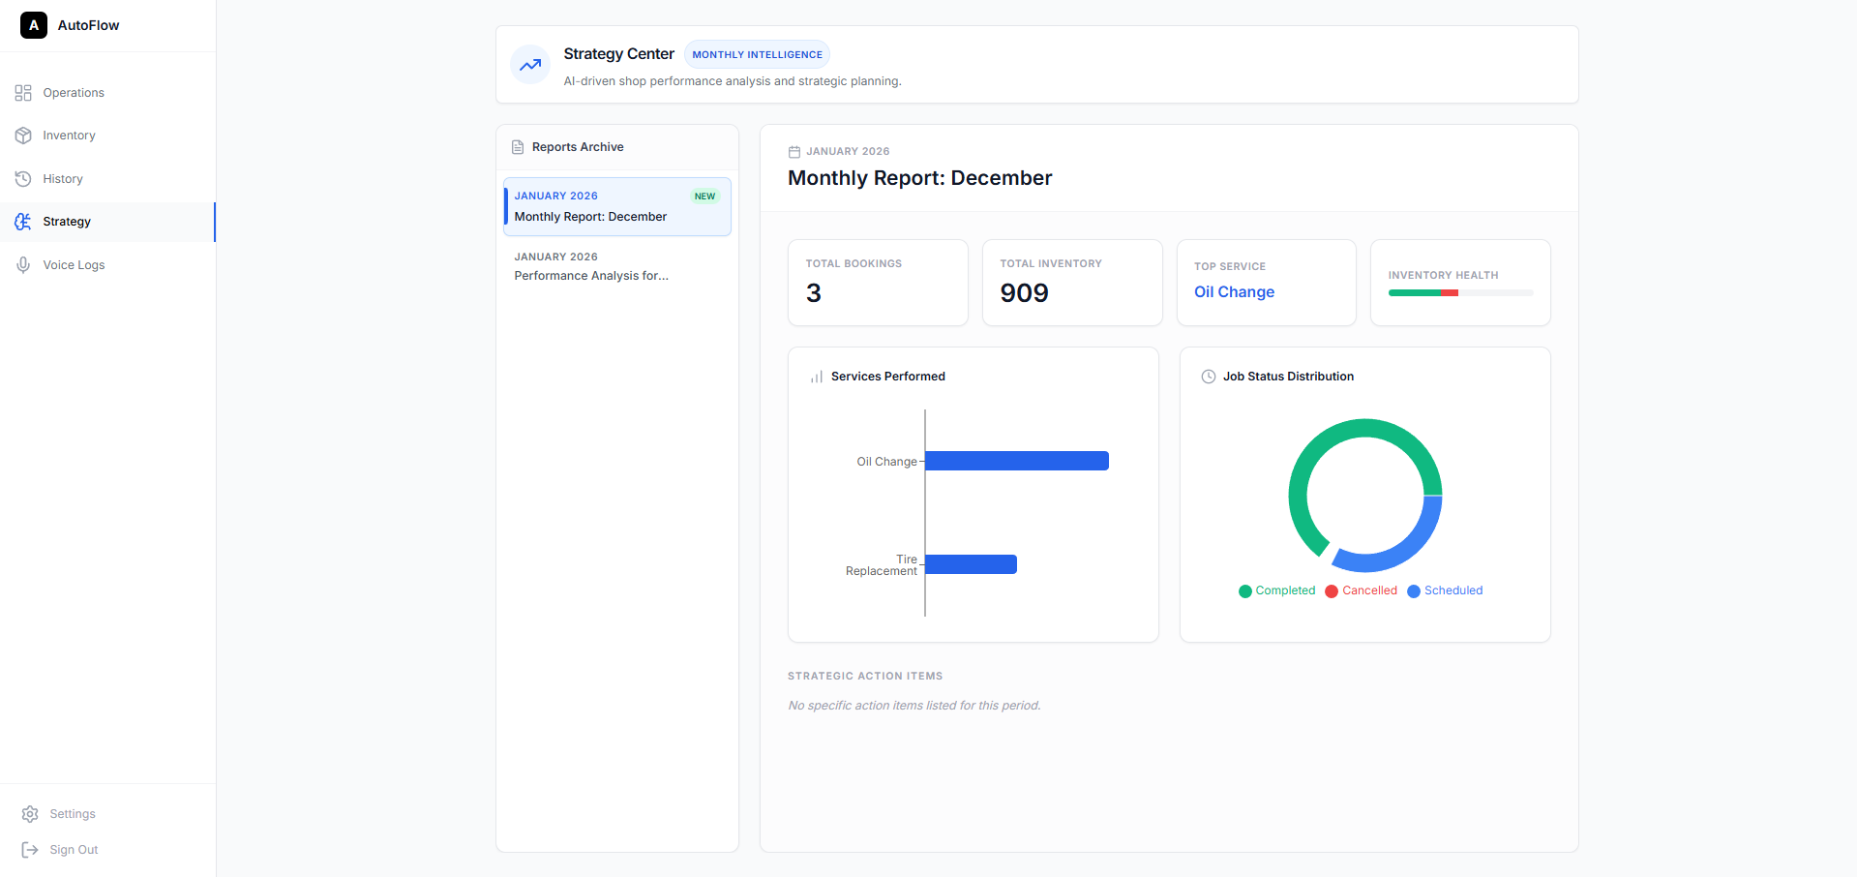1857x877 pixels.
Task: Click the Oil Change bar in chart
Action: pos(1016,461)
